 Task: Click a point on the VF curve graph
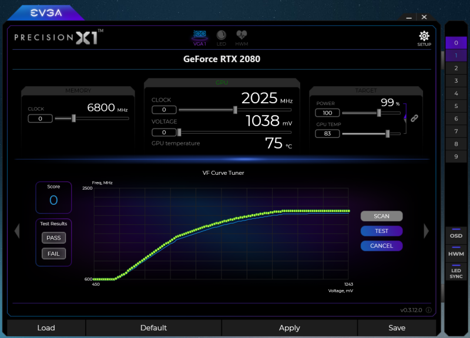(x=221, y=234)
